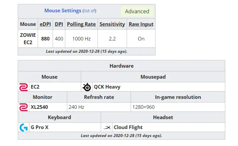Click the DPI column header
The image size is (238, 146).
click(59, 24)
